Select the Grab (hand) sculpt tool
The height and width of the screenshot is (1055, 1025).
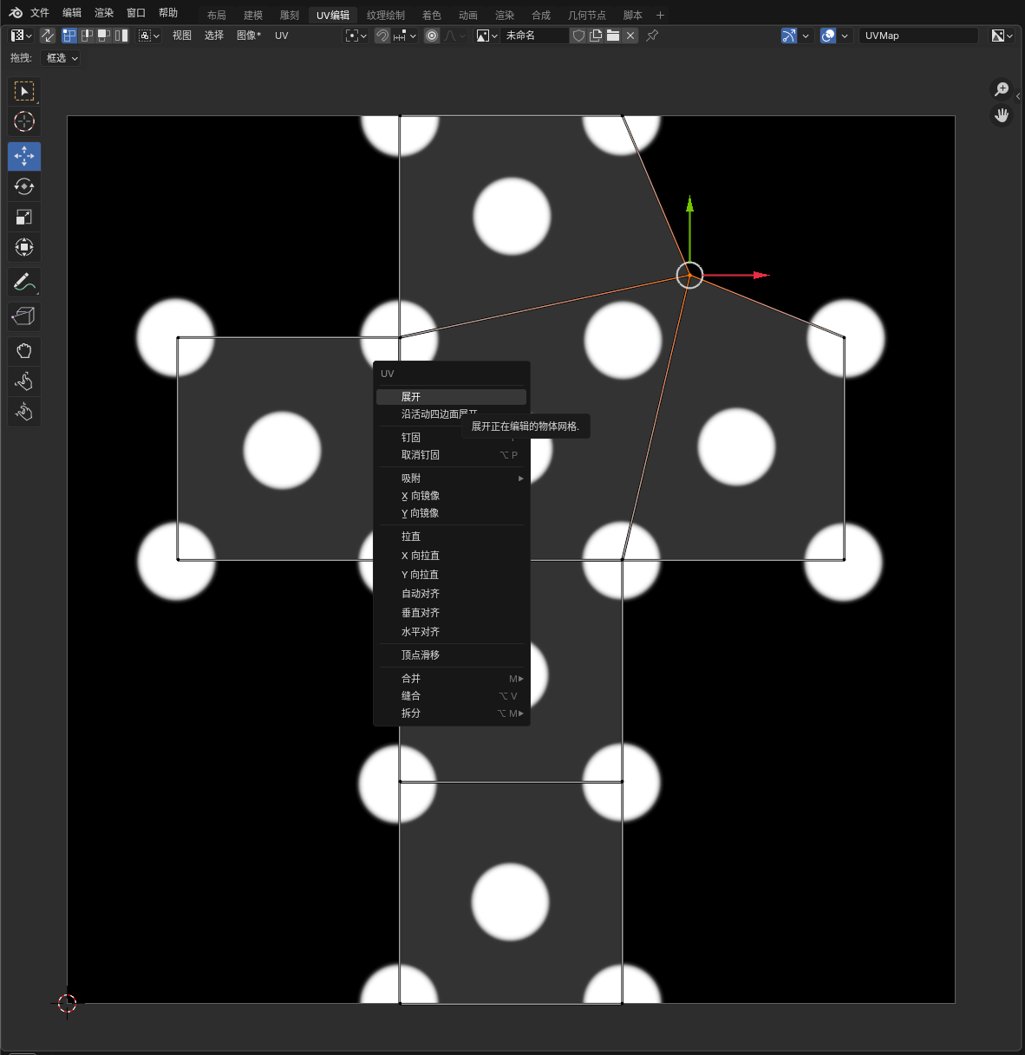(24, 351)
